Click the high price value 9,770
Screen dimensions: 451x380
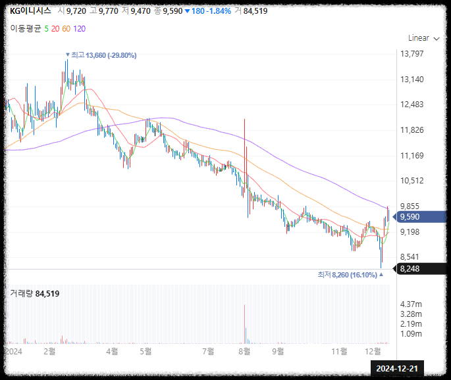pos(109,11)
